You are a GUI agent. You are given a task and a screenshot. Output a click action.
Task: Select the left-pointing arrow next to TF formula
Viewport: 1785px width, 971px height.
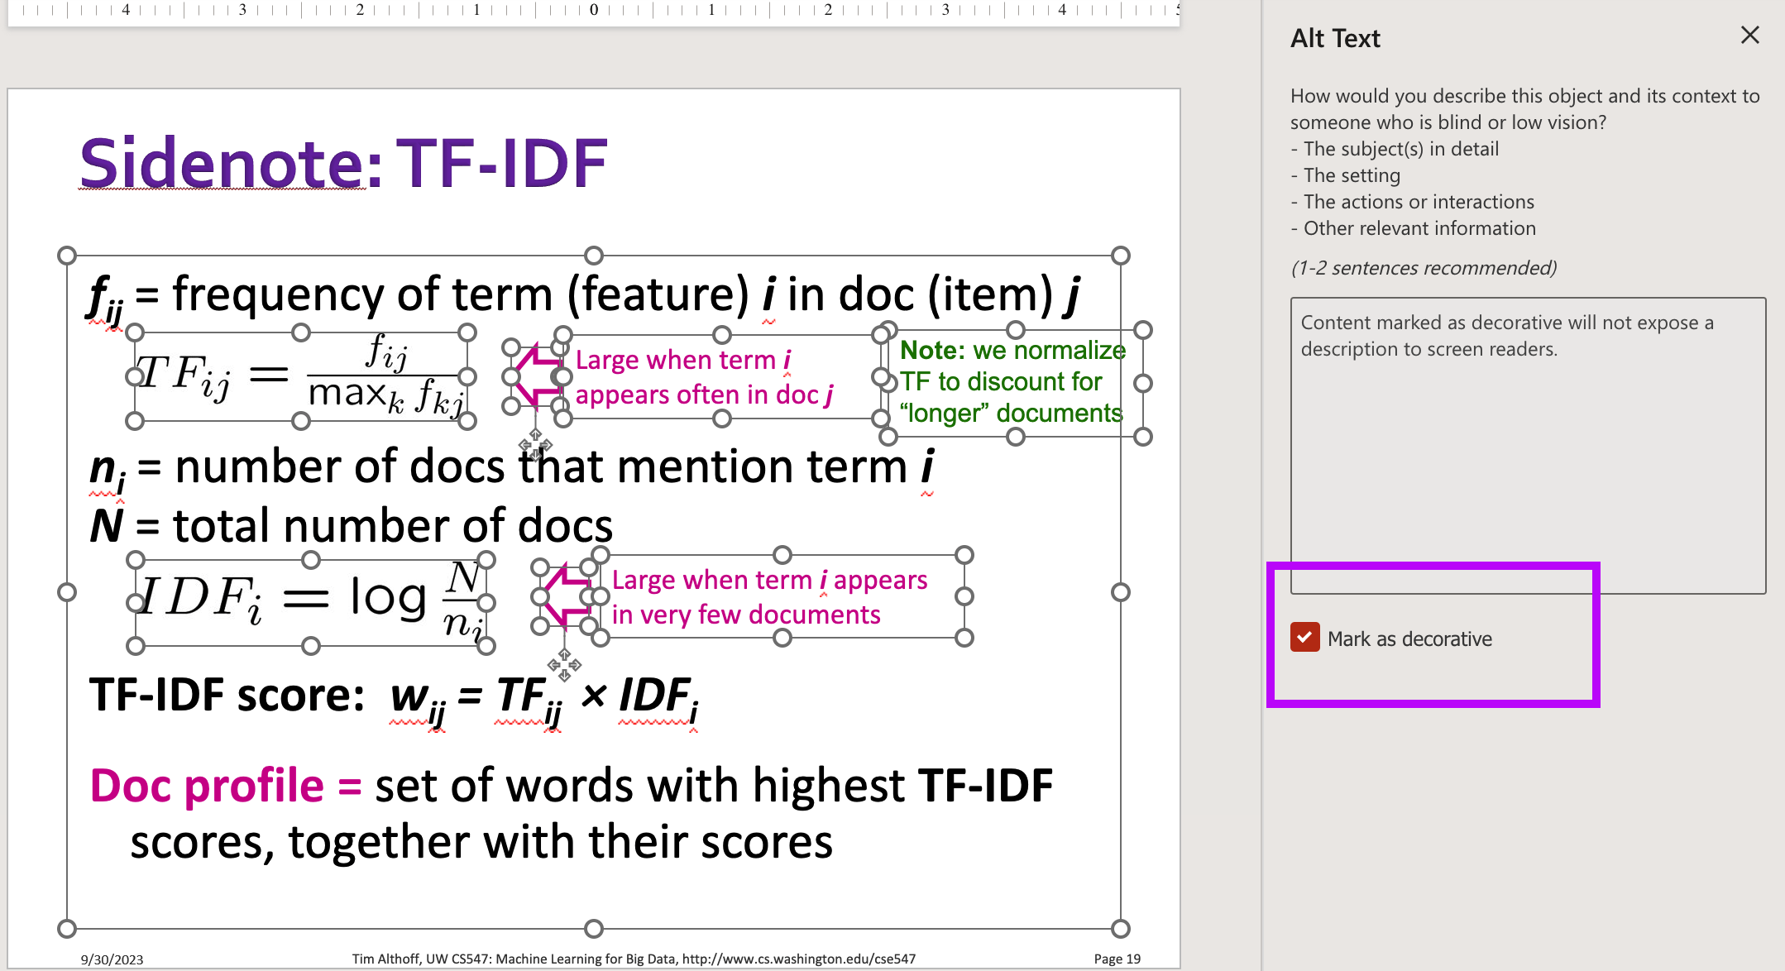tap(537, 376)
